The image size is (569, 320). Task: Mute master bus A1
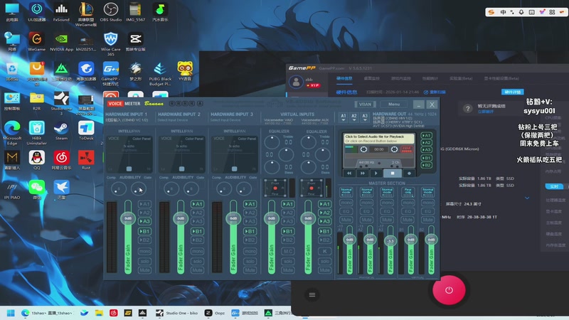pyautogui.click(x=346, y=220)
